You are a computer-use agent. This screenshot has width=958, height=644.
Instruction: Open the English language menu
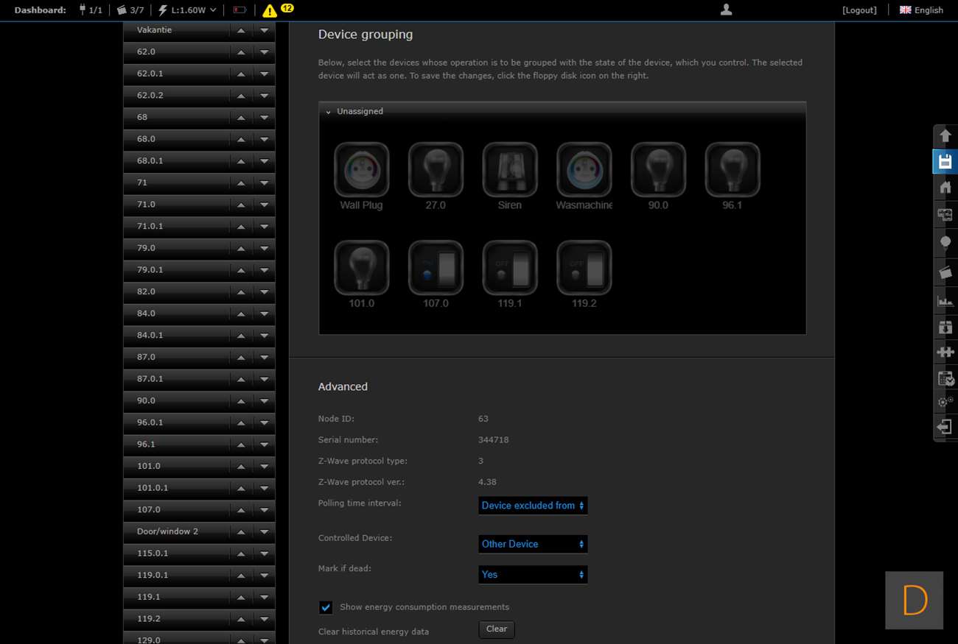(x=921, y=10)
